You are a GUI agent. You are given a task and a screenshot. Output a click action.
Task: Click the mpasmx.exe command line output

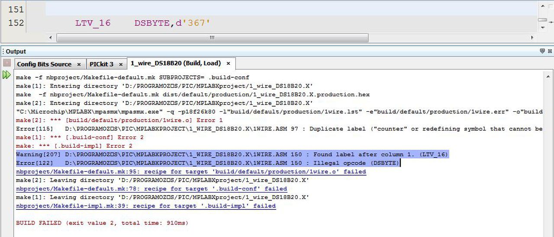(279, 111)
